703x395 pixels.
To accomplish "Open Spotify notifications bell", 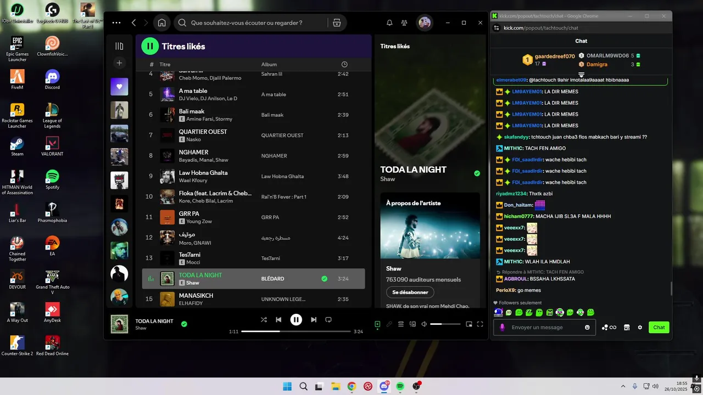I will [389, 22].
